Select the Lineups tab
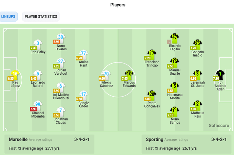The width and height of the screenshot is (234, 155). pyautogui.click(x=8, y=17)
